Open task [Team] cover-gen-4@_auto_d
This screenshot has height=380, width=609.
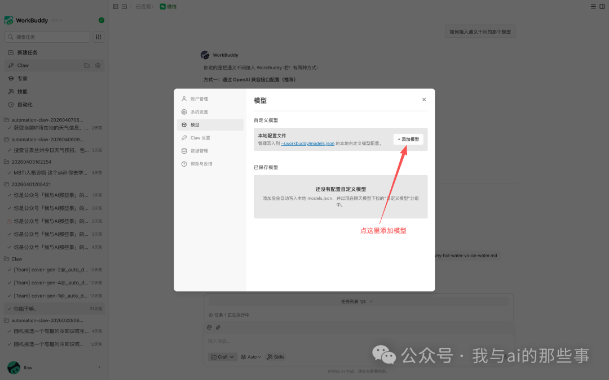54,283
